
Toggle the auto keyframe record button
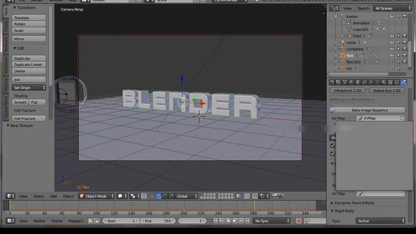click(298, 221)
